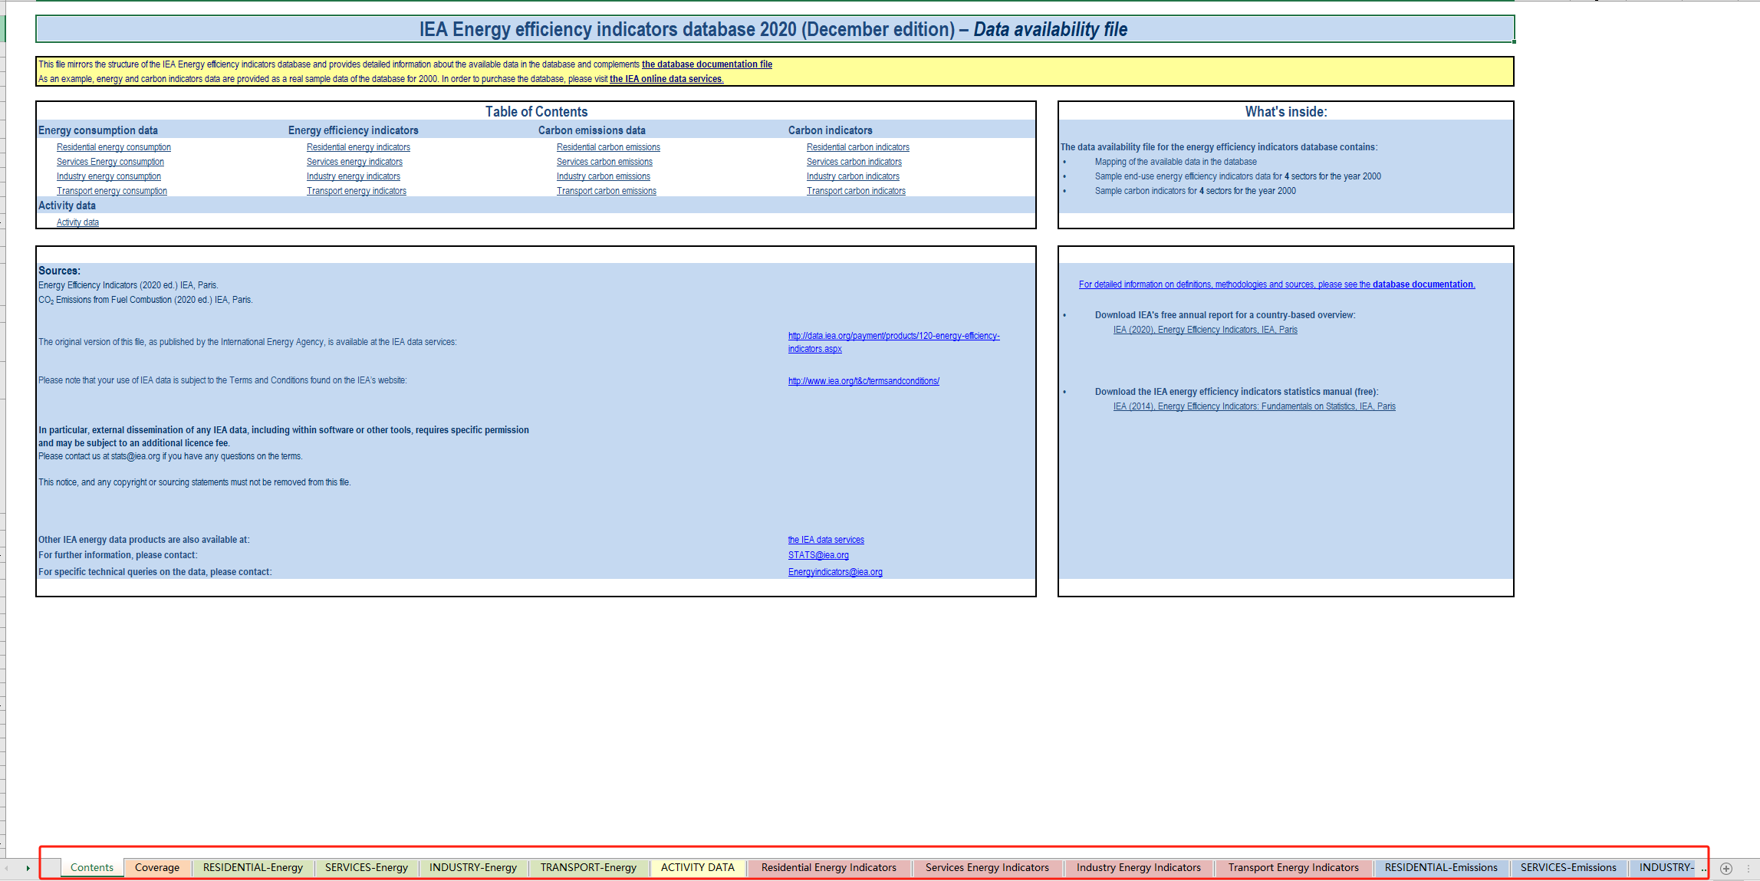Open the Services carbon indicators link
This screenshot has width=1760, height=881.
[x=854, y=162]
